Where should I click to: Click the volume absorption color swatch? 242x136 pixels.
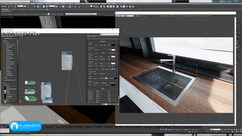coord(106,78)
